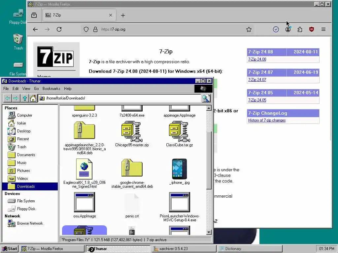338x253 pixels.
Task: Open Thunar Help menu
Action: 68,89
